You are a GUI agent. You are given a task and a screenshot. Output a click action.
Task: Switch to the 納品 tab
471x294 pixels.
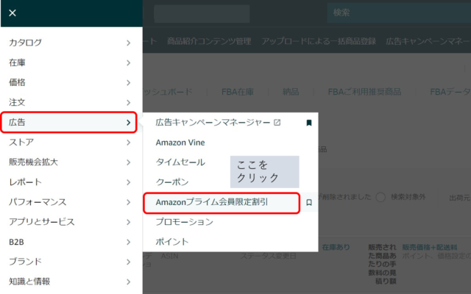291,92
